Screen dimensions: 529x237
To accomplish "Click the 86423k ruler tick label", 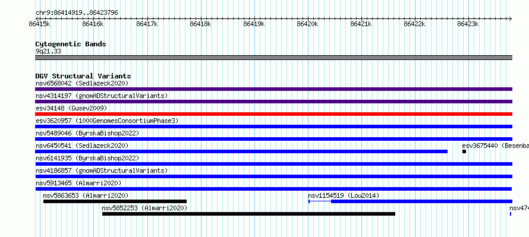I will coord(468,24).
